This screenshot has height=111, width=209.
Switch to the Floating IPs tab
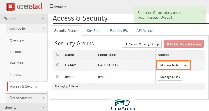[x=119, y=31]
